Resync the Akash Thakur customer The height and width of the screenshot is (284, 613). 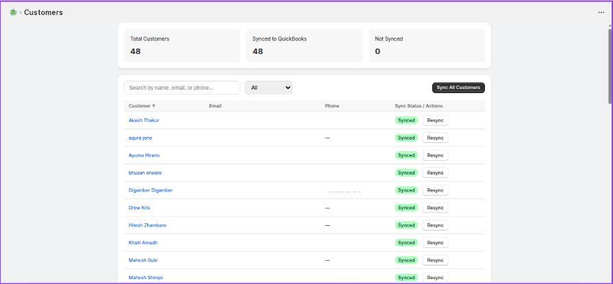(435, 120)
